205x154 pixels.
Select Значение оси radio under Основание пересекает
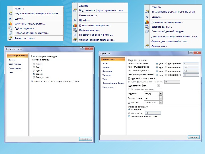[x=129, y=113]
